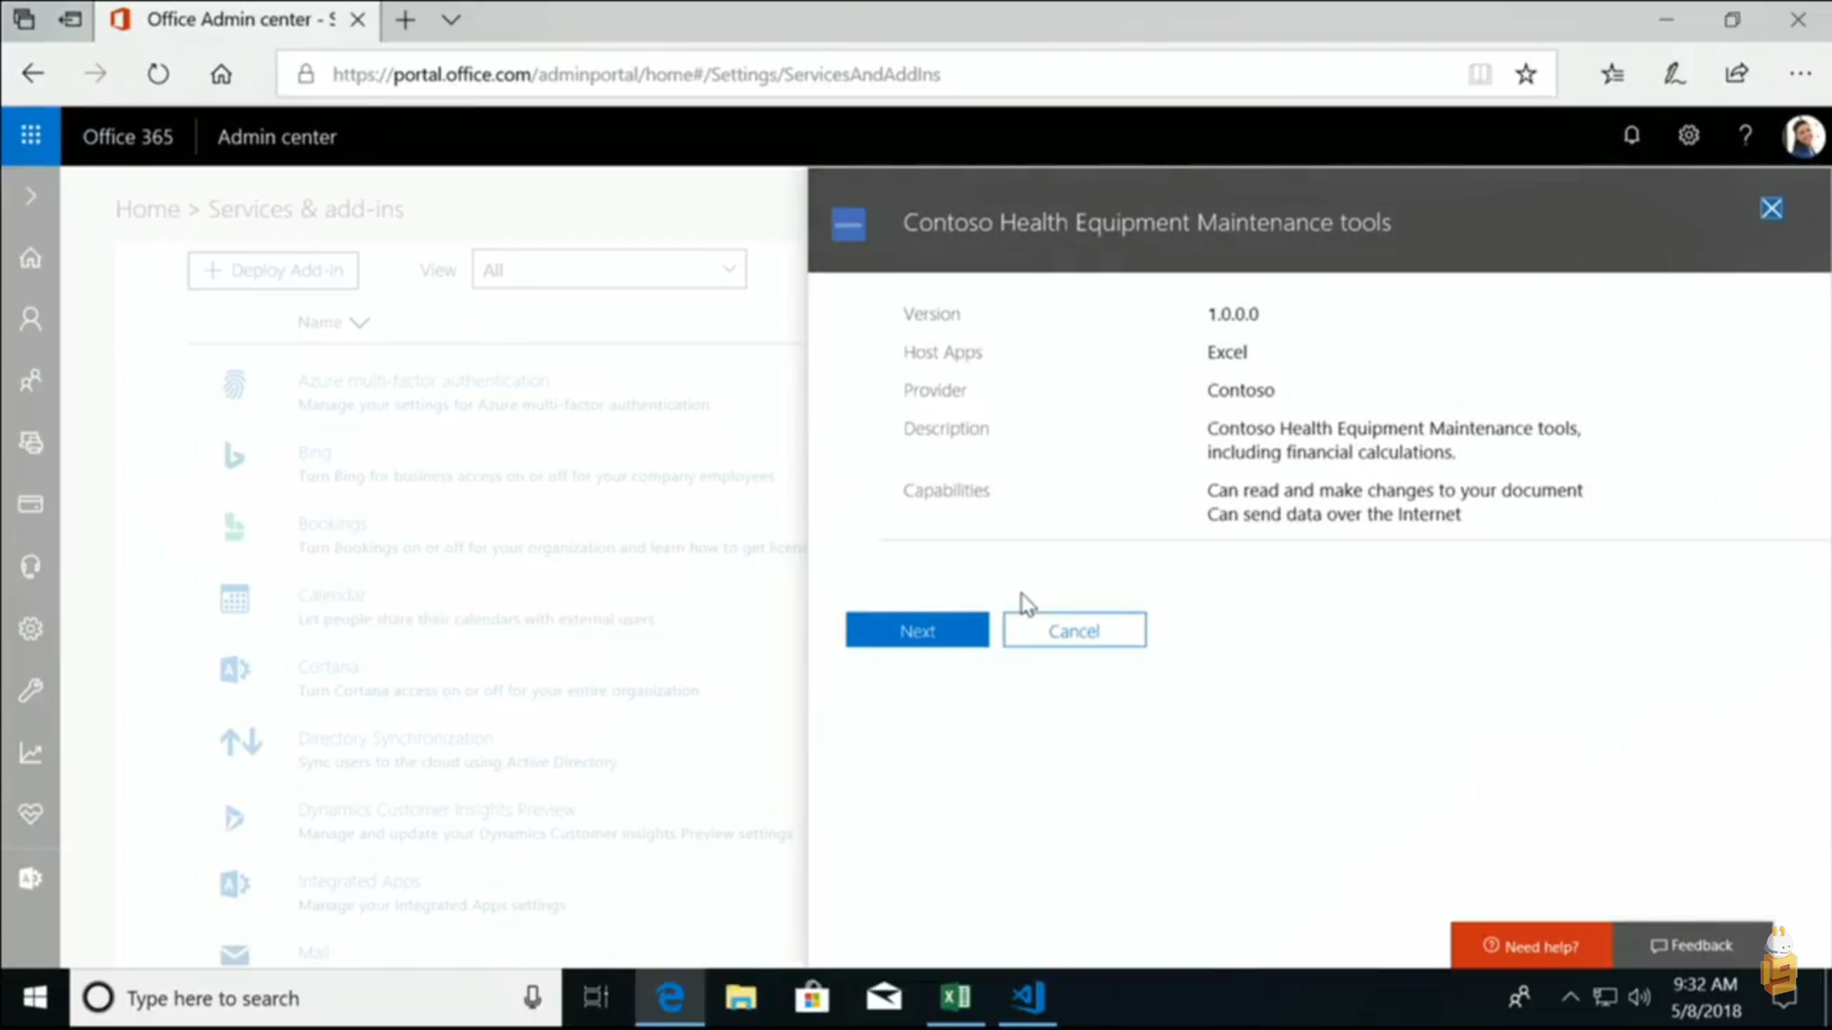This screenshot has width=1832, height=1030.
Task: Open notifications bell in header
Action: tap(1631, 135)
